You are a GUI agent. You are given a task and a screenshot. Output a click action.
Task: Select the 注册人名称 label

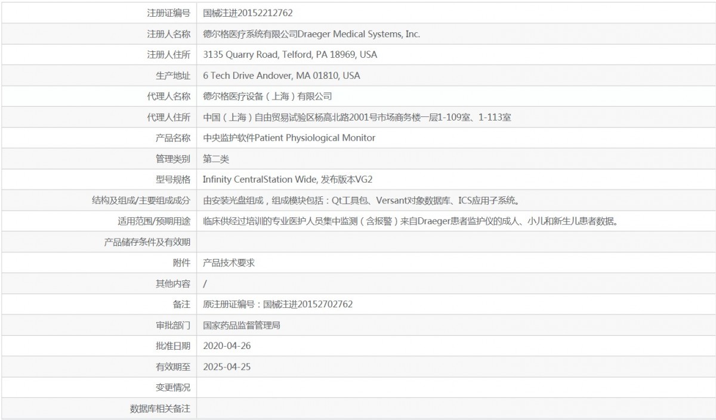pos(169,34)
